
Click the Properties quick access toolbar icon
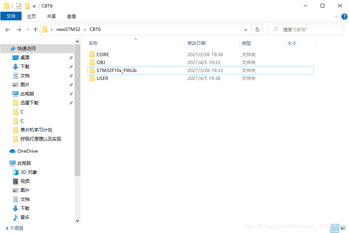pyautogui.click(x=19, y=6)
